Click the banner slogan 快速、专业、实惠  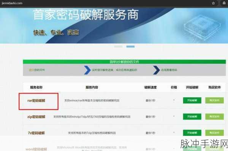[56, 33]
